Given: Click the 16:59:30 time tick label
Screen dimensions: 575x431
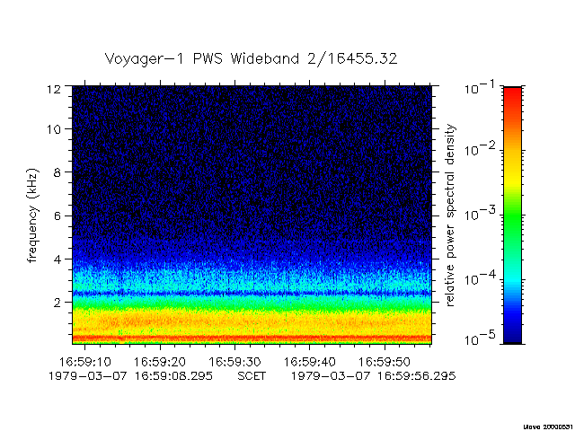Looking at the screenshot, I should [234, 362].
